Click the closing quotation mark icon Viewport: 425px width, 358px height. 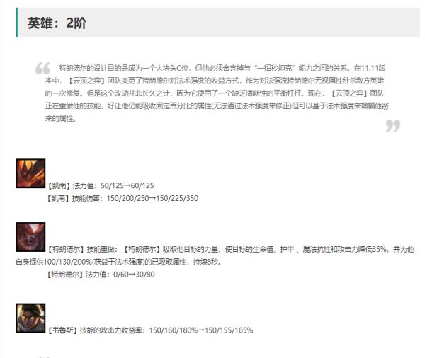393,126
